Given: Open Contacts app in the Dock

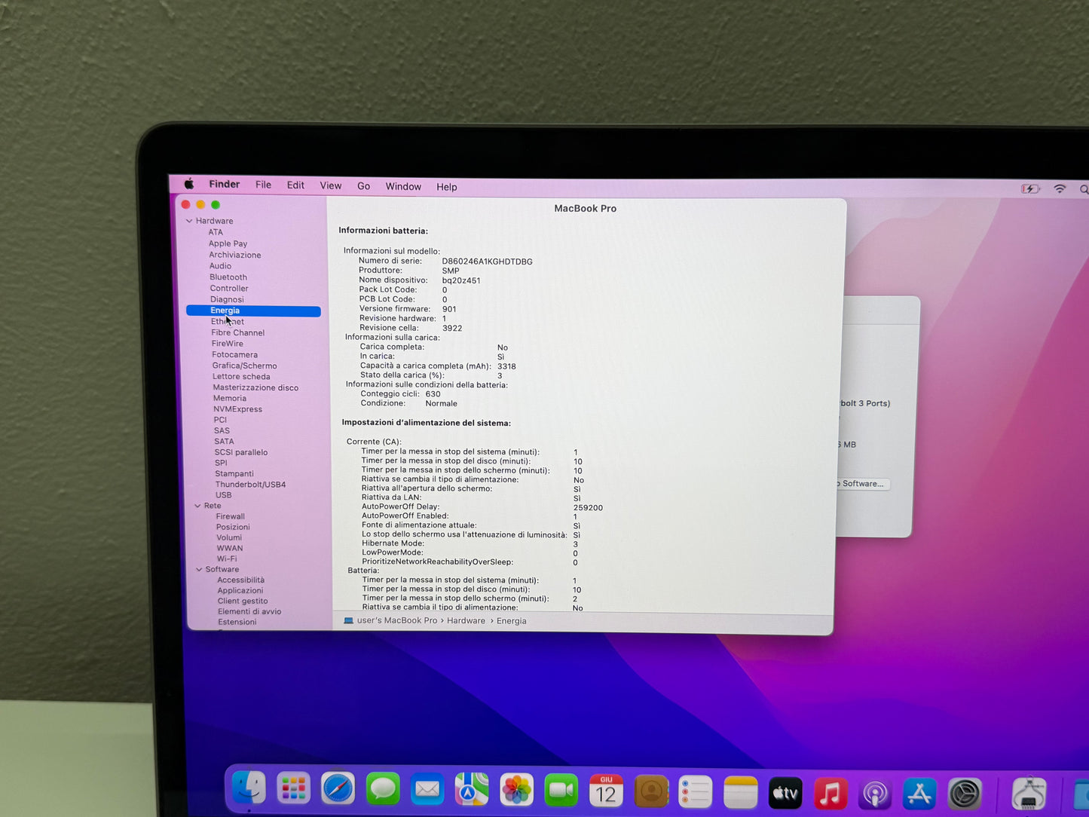Looking at the screenshot, I should tap(651, 791).
